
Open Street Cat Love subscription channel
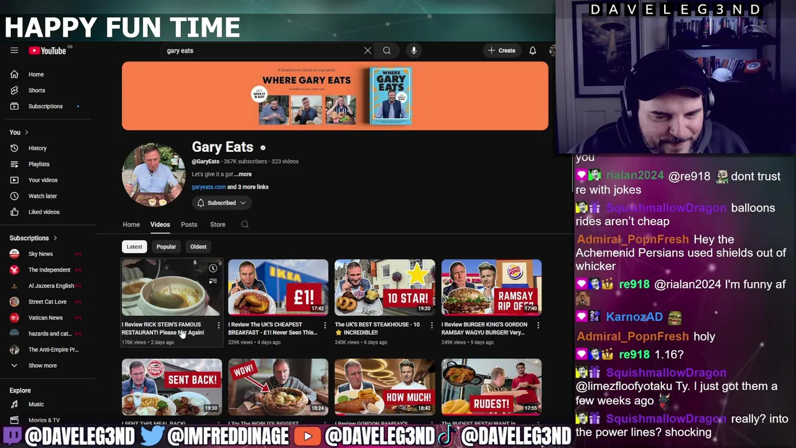(x=48, y=302)
